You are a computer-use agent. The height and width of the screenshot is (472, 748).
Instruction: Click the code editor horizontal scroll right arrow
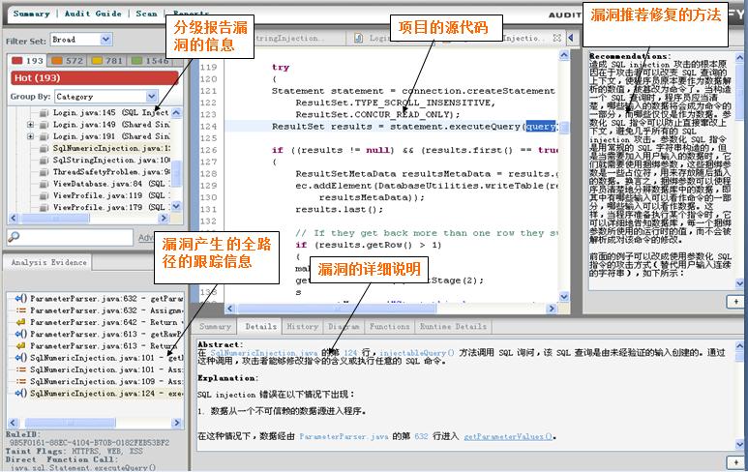(552, 309)
